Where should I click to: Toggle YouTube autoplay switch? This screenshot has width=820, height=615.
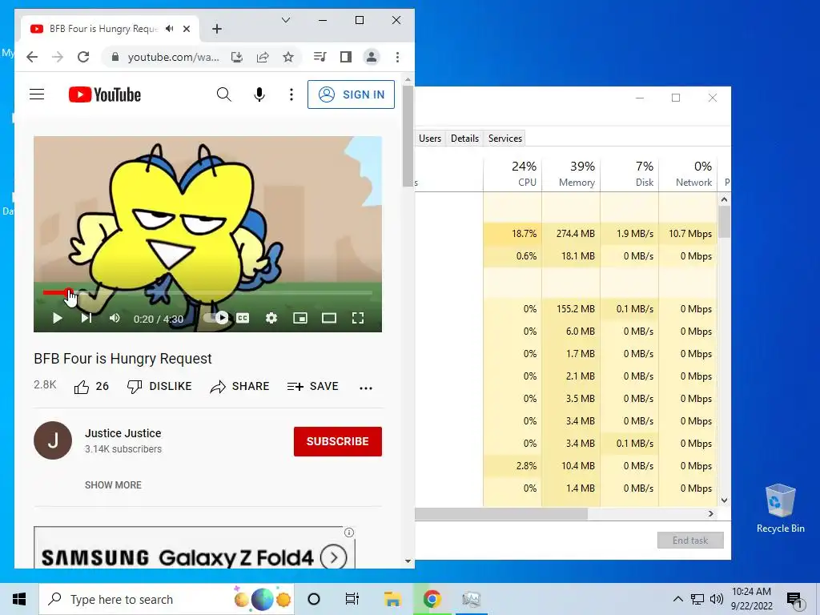(216, 318)
